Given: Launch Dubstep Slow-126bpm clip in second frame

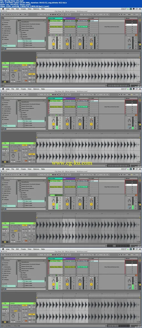Looking at the screenshot, I should coord(49,107).
